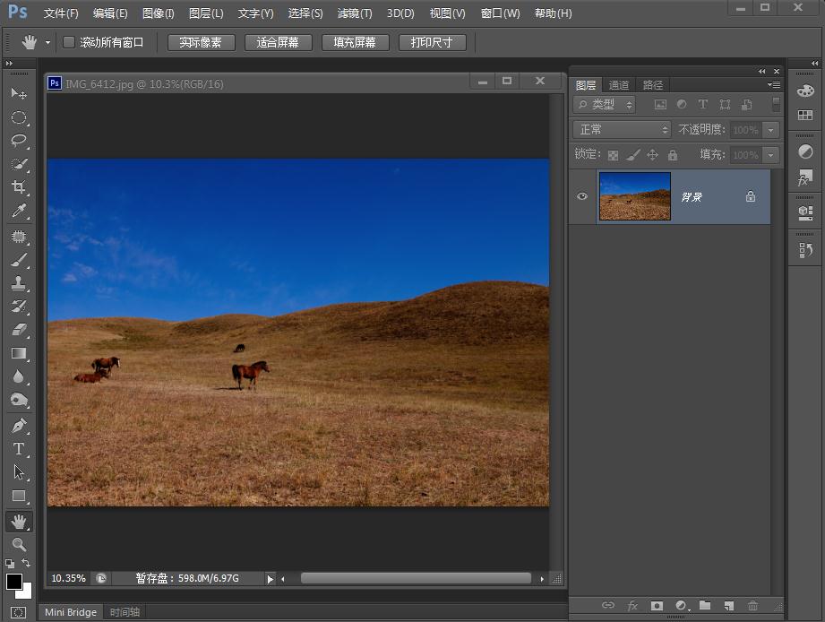
Task: Choose the Pen tool
Action: point(18,426)
